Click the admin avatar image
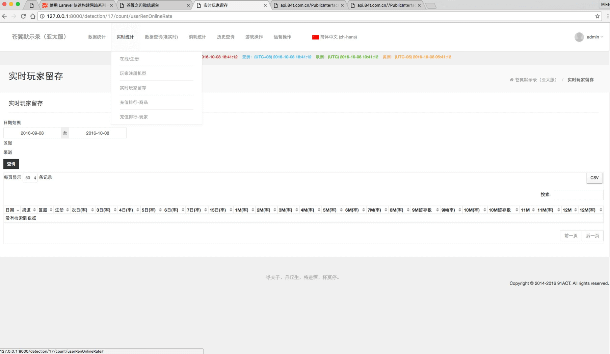Screen dimensions: 610x354 579,37
